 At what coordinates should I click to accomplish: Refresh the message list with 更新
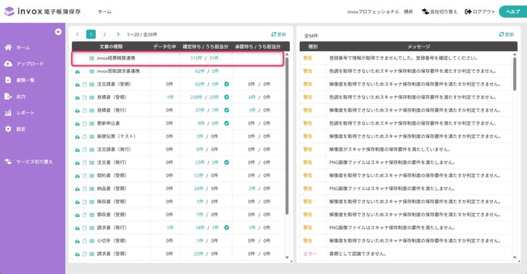[x=507, y=34]
